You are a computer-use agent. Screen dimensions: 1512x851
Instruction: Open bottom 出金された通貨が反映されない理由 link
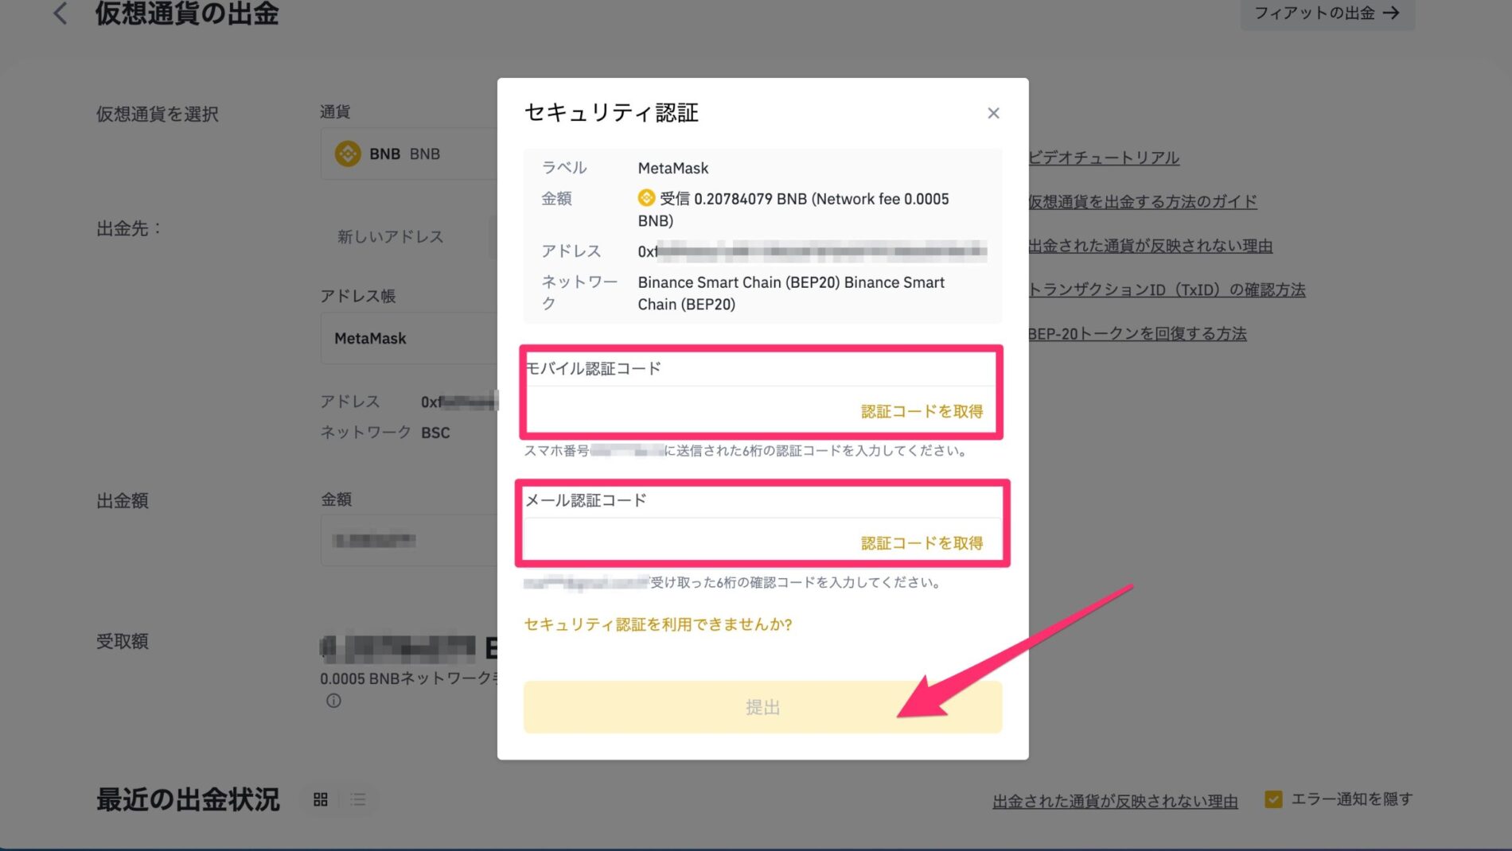coord(1115,801)
